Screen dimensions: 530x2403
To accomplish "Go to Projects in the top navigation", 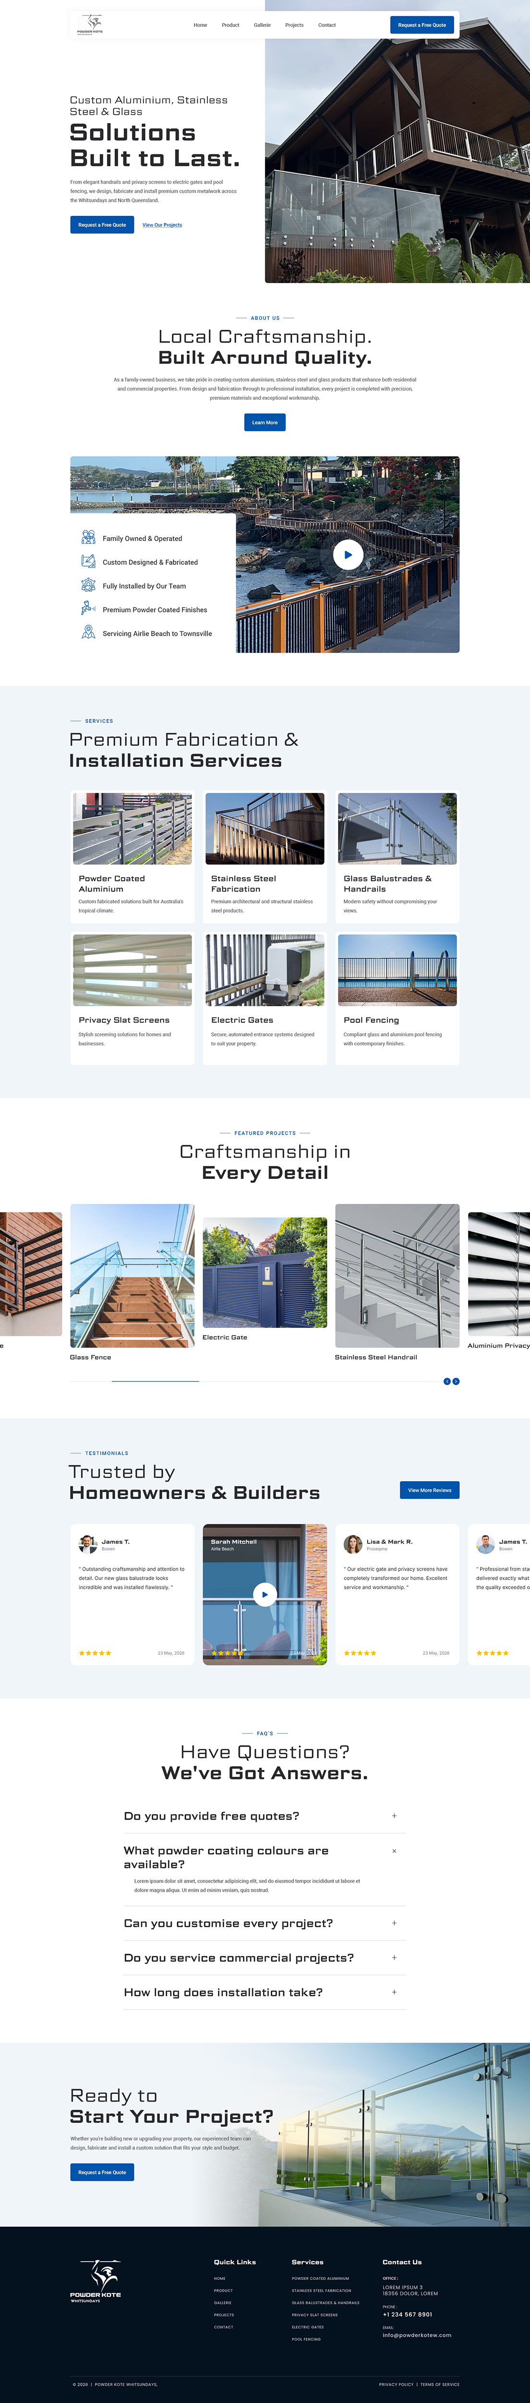I will [294, 25].
